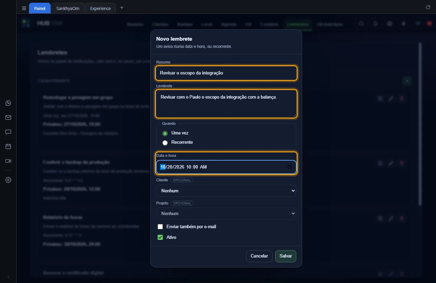The height and width of the screenshot is (283, 436).
Task: Switch to the Painel tab
Action: (40, 8)
